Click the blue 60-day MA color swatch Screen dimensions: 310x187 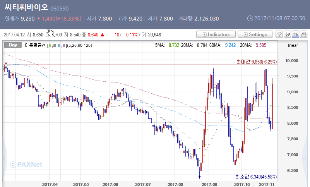(x=60, y=46)
